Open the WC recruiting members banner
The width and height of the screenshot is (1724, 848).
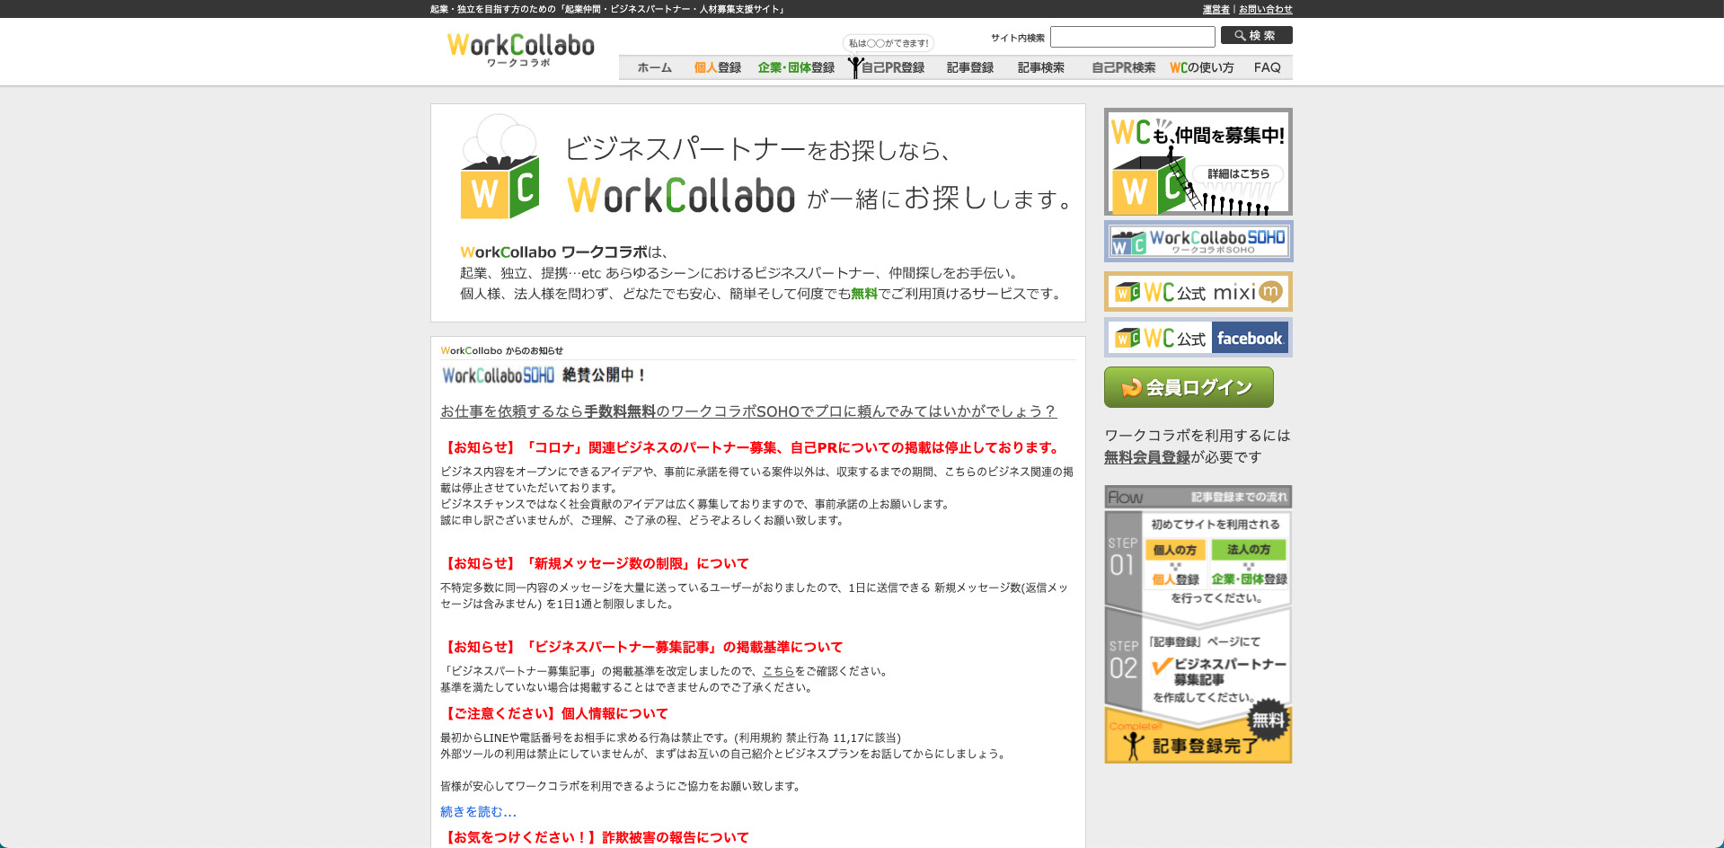[1198, 162]
